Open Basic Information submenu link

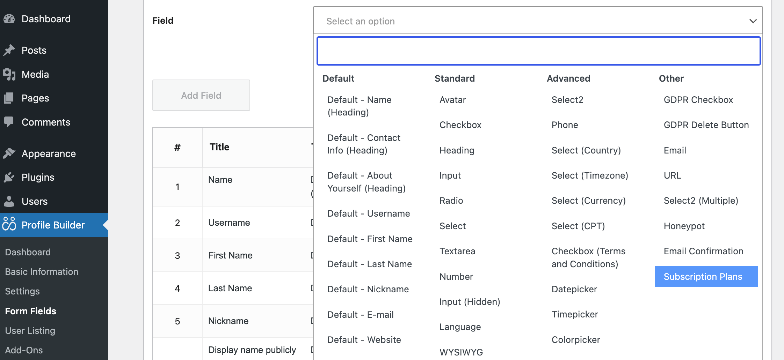pyautogui.click(x=42, y=271)
